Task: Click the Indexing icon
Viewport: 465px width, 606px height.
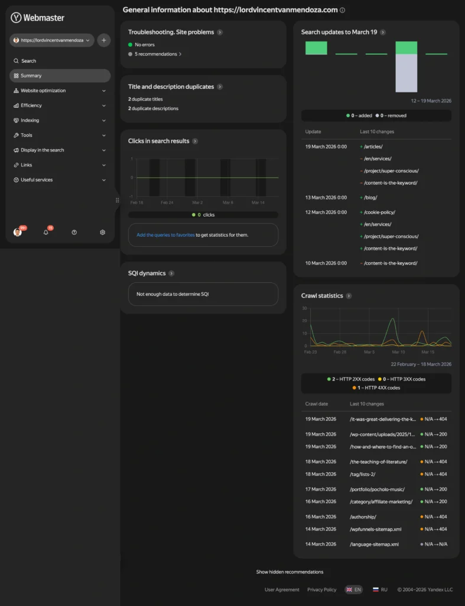Action: (x=16, y=120)
